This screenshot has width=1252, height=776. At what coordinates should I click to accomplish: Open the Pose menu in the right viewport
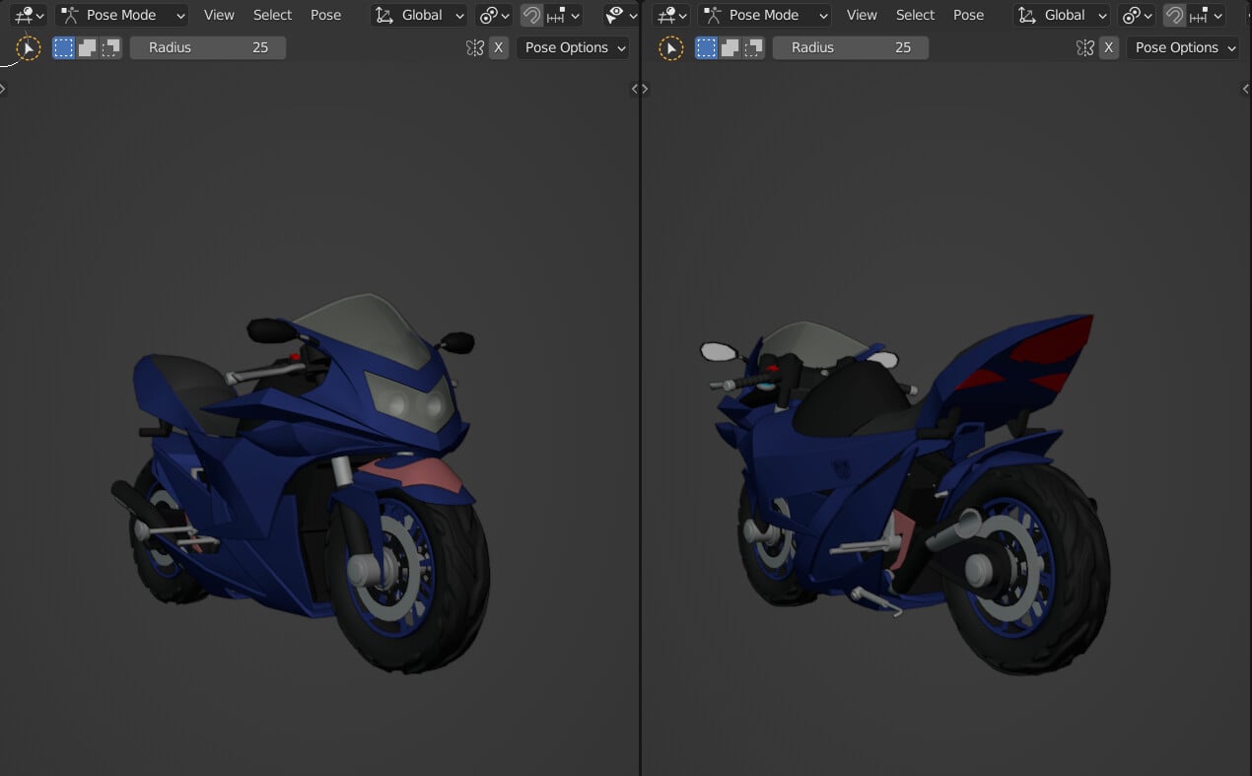point(968,15)
